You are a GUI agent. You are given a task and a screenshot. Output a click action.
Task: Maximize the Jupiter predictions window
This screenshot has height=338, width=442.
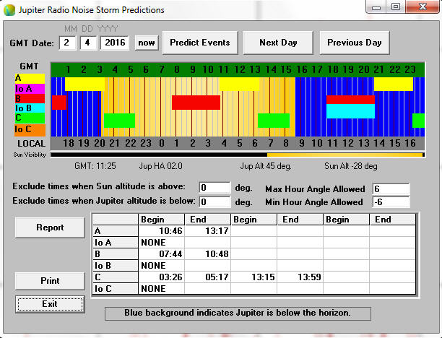click(396, 6)
